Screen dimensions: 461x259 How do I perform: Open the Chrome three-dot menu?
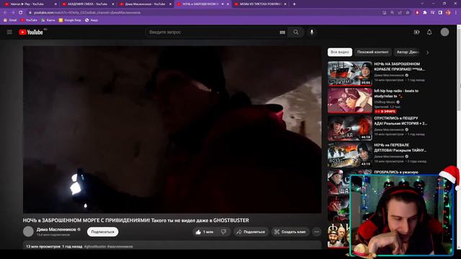456,13
